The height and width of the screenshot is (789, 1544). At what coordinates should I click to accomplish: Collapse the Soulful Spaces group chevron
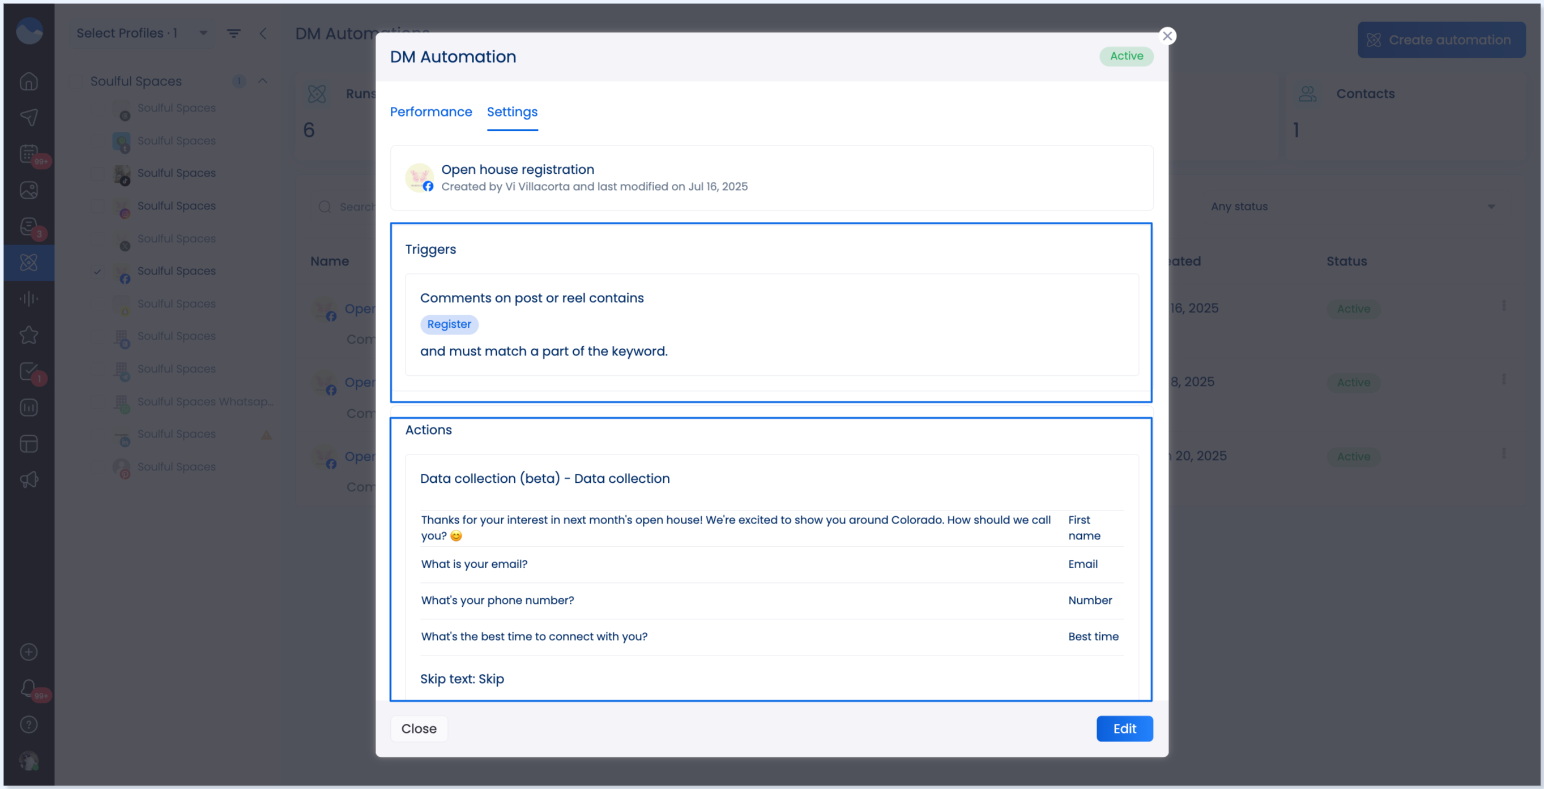pyautogui.click(x=263, y=81)
